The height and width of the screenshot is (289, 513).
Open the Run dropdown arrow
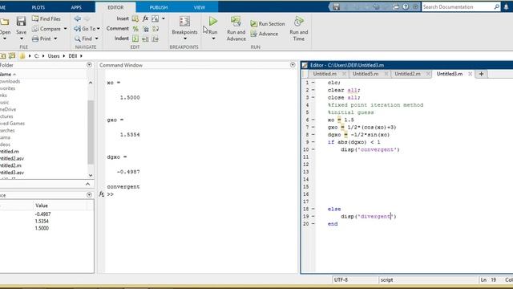[x=213, y=39]
